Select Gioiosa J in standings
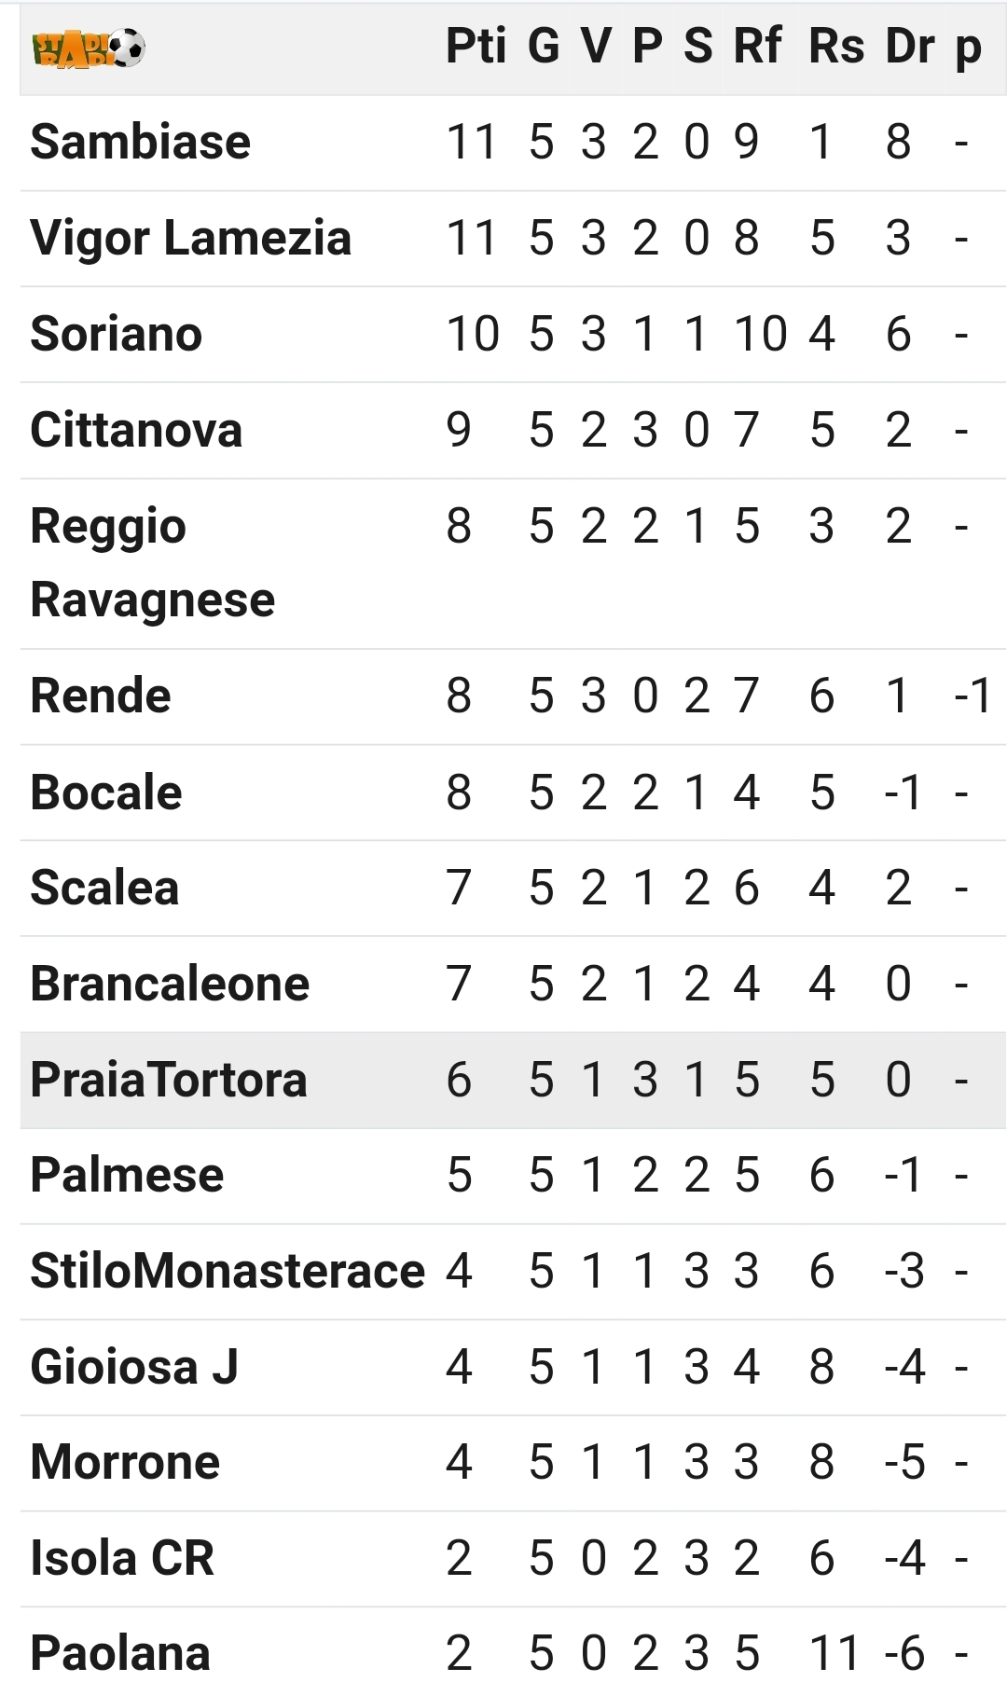Viewport: 1007px width, 1682px height. pos(134,1367)
